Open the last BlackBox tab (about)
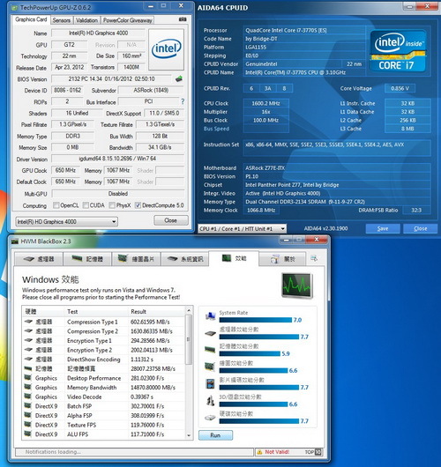 [x=282, y=259]
